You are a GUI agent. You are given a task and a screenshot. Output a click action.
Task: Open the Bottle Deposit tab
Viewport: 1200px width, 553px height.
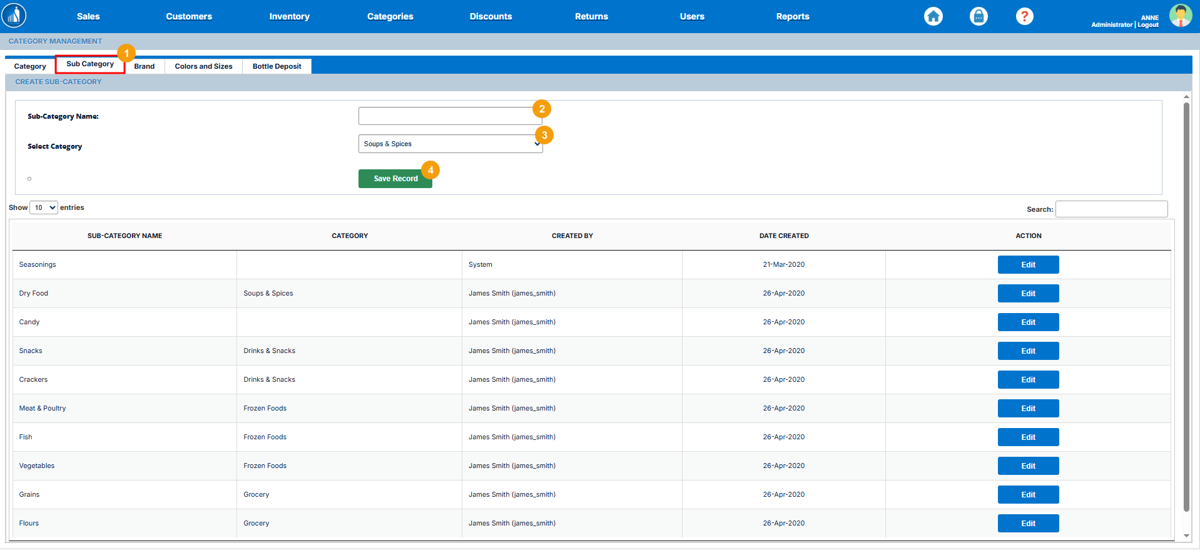pyautogui.click(x=277, y=66)
